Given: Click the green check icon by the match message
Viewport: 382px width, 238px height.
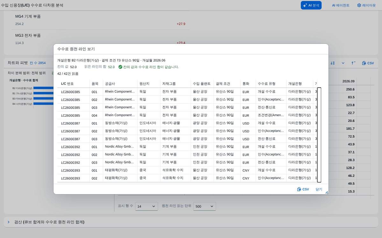Looking at the screenshot, I should pos(120,67).
